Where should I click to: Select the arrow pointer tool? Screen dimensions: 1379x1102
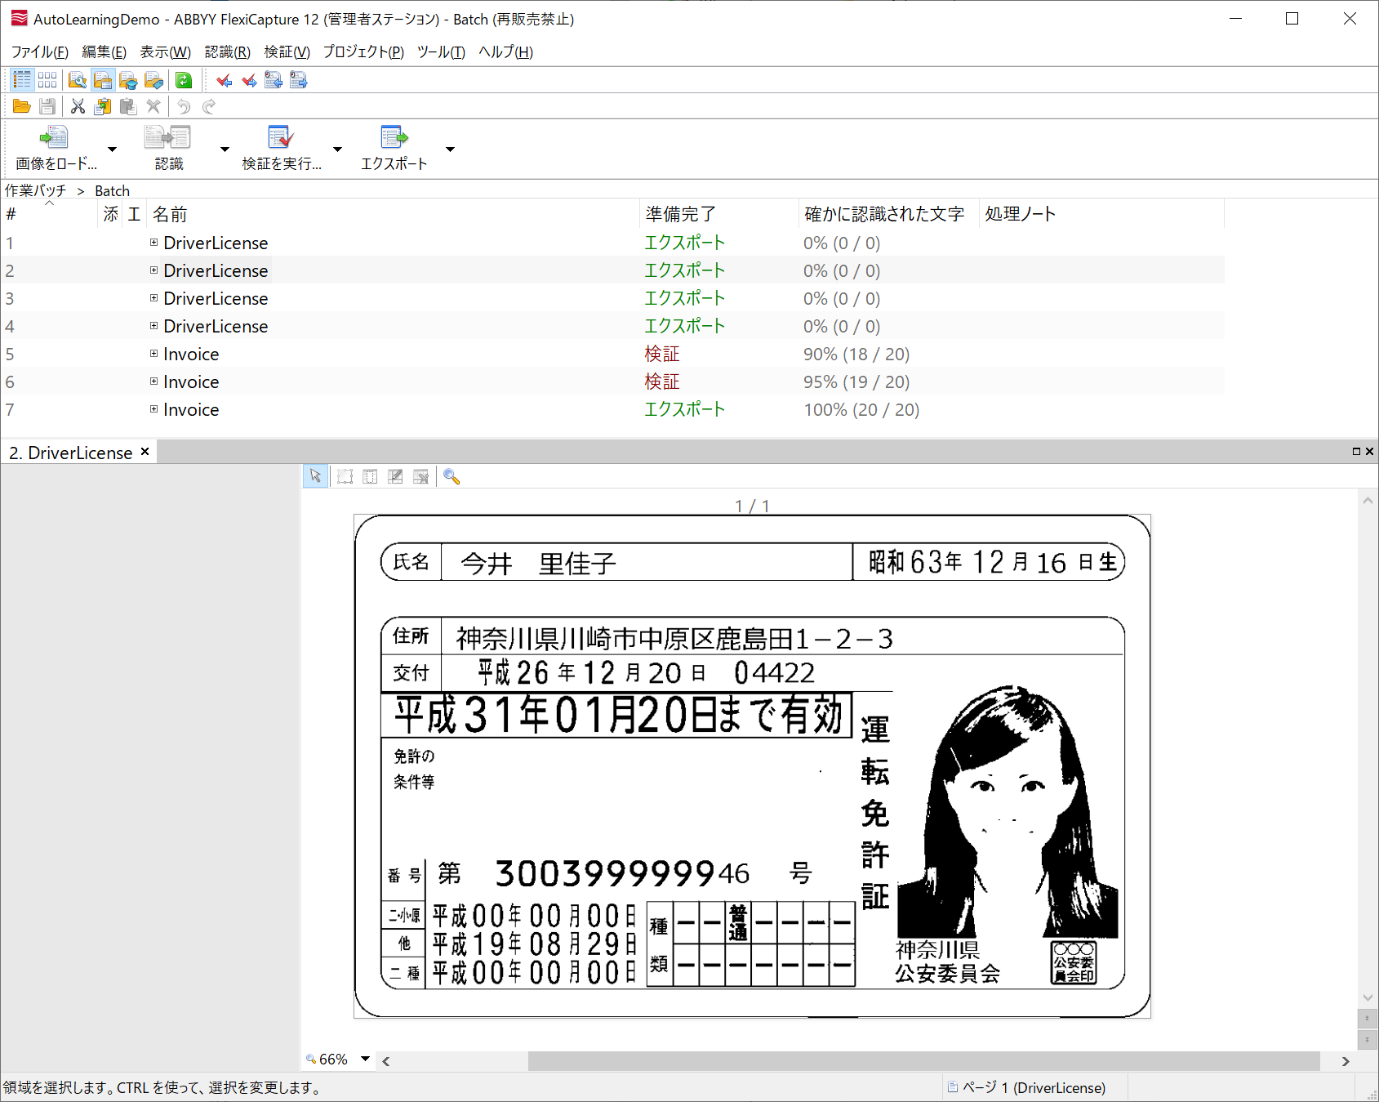(x=316, y=476)
